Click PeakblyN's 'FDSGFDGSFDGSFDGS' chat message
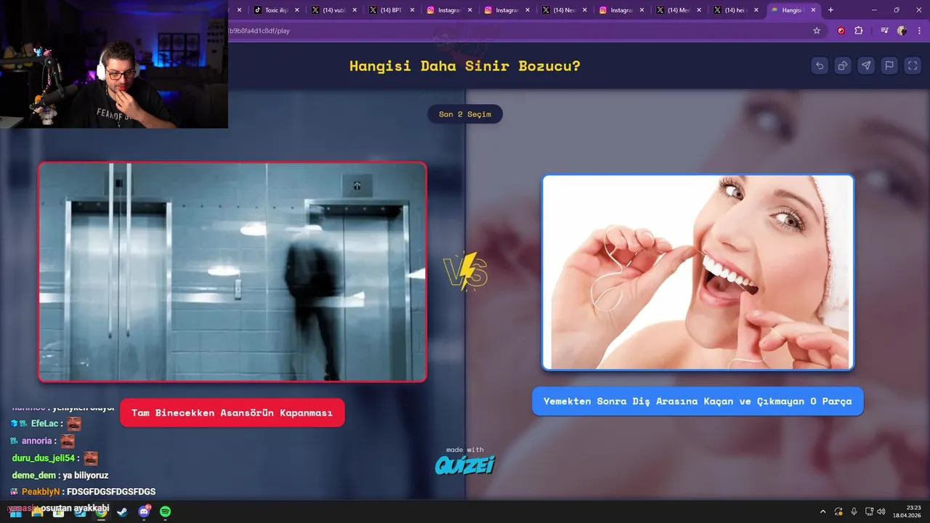 [x=111, y=492]
